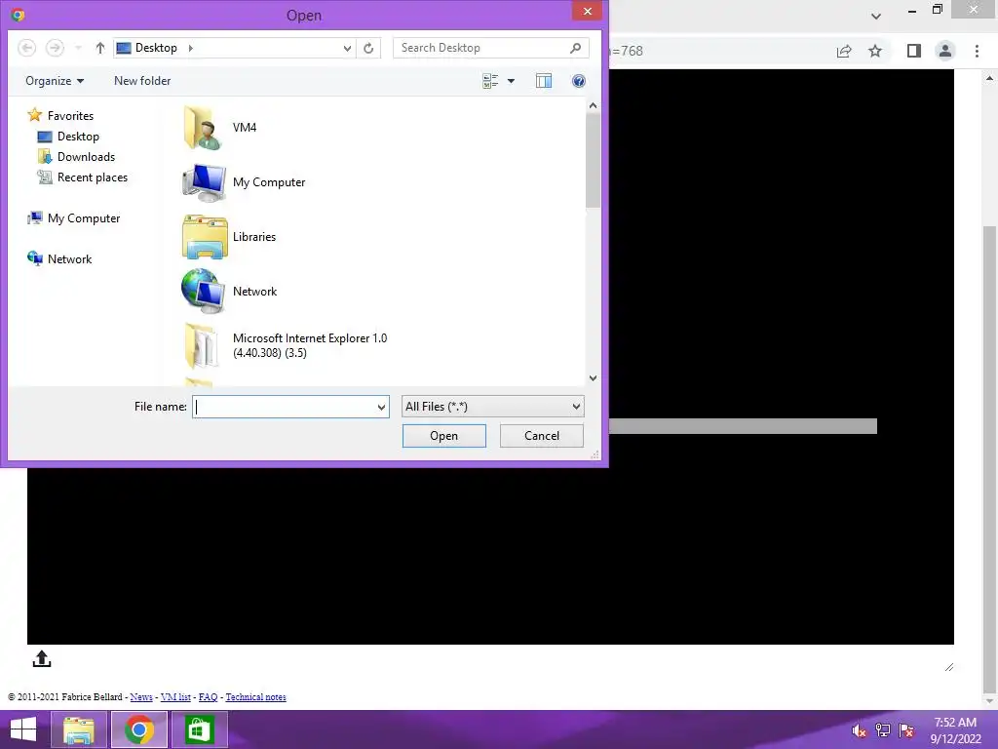Open Chrome tab search chevron
Viewport: 998px width, 749px height.
point(876,16)
